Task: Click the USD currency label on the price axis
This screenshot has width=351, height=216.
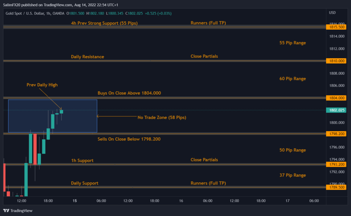Action: coord(332,13)
